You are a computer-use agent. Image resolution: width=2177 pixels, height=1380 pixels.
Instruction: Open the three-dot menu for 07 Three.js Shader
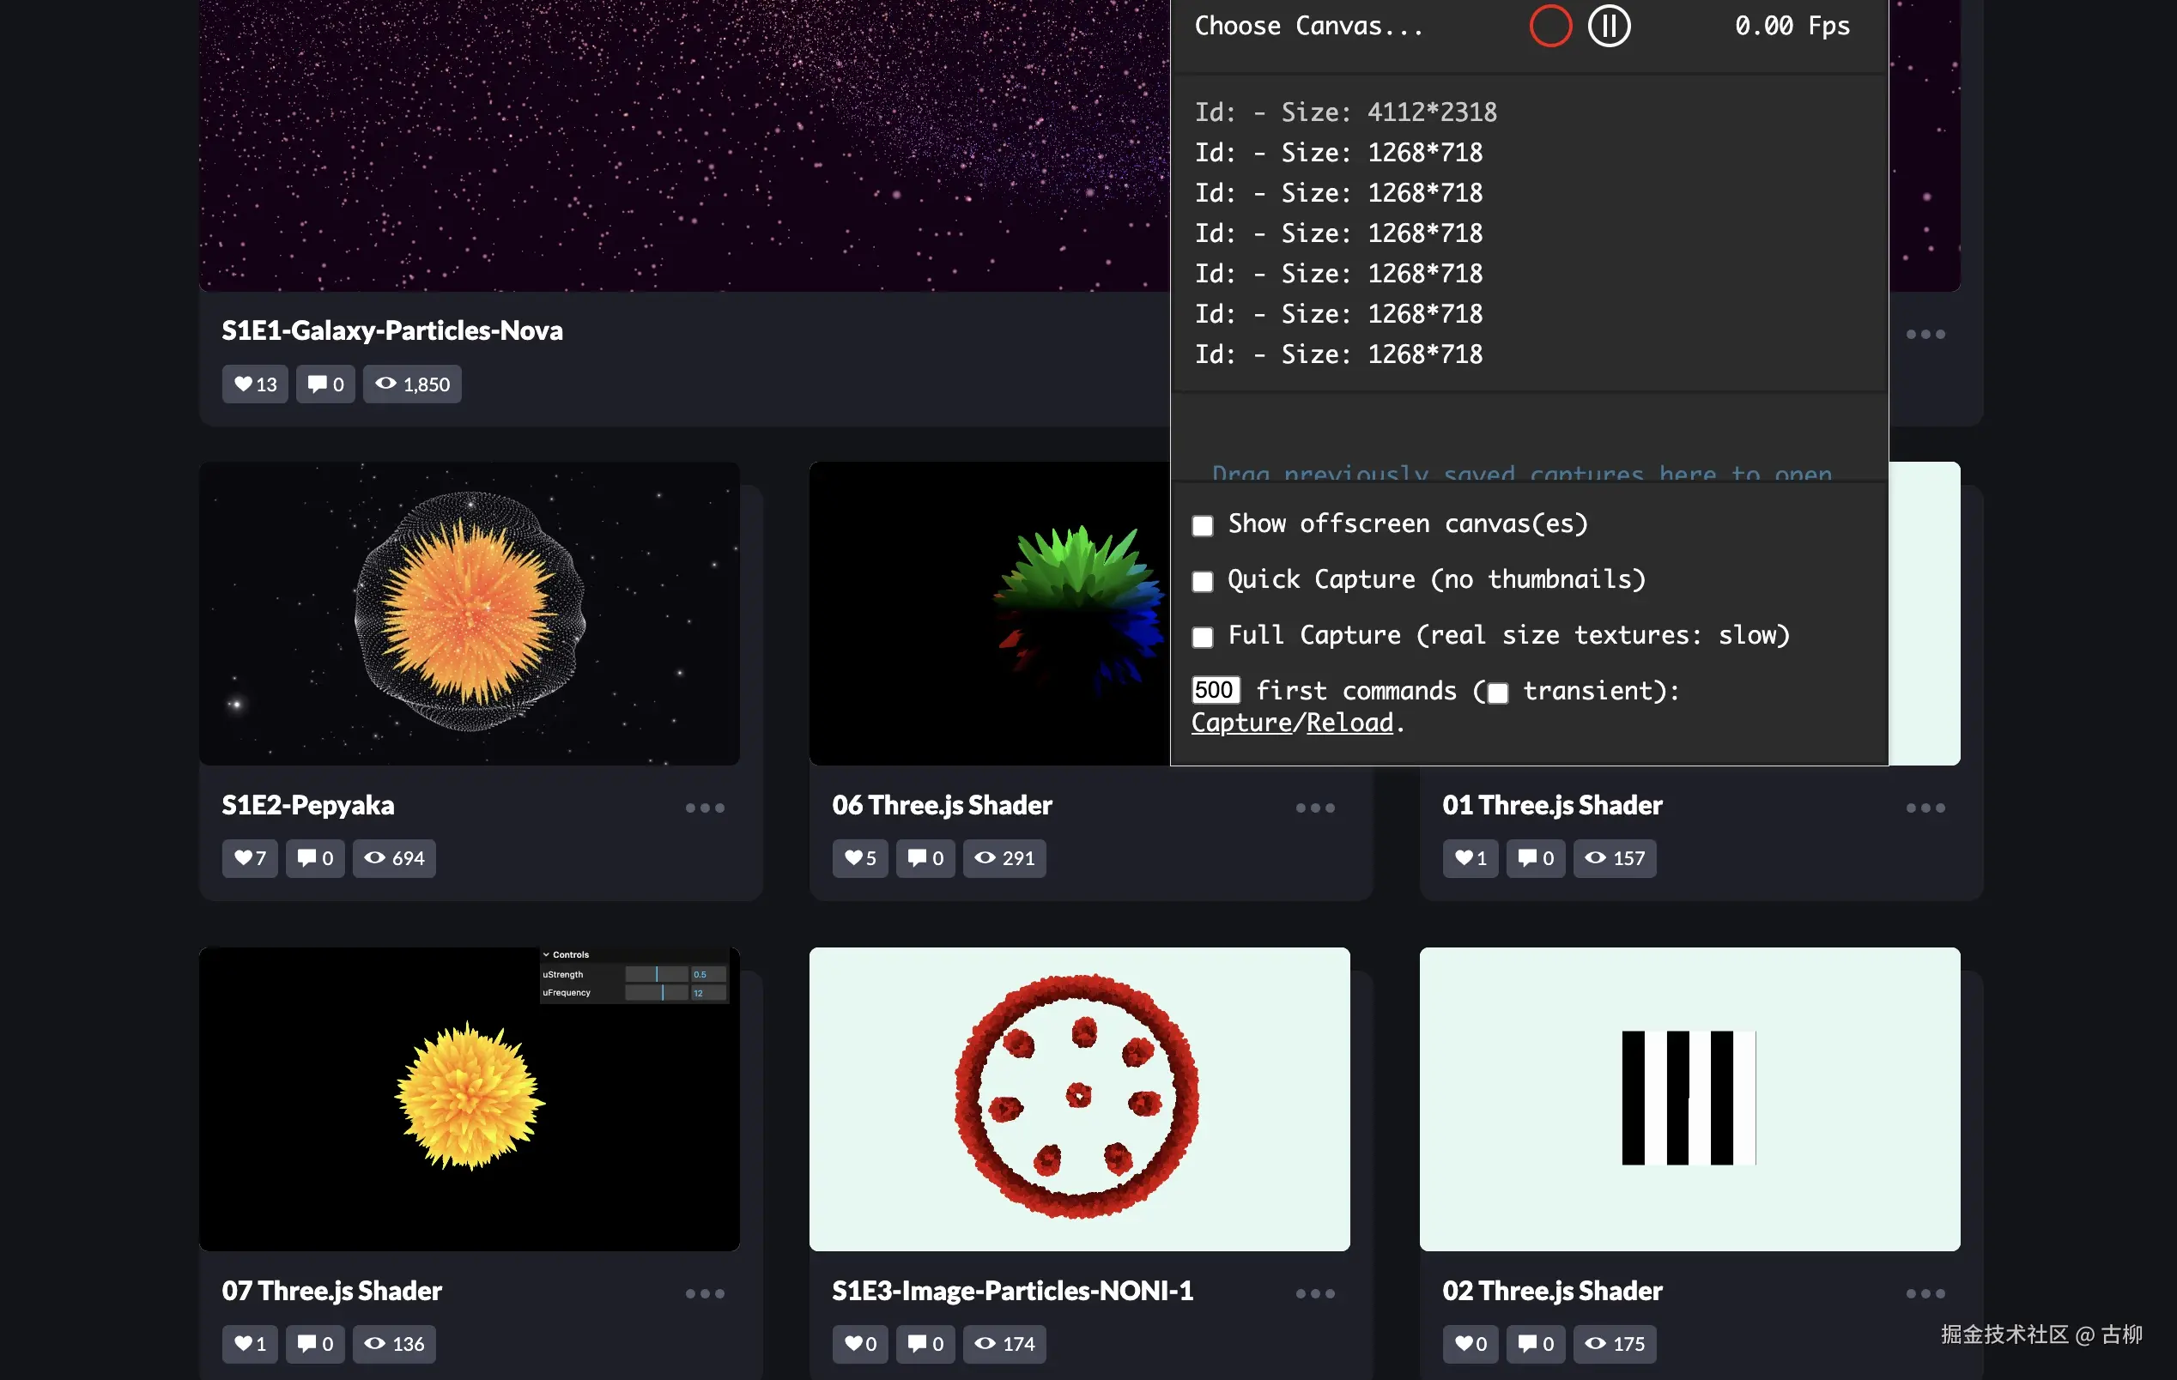coord(704,1293)
